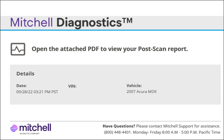Click the An Enlyte Company tagline

point(29,134)
